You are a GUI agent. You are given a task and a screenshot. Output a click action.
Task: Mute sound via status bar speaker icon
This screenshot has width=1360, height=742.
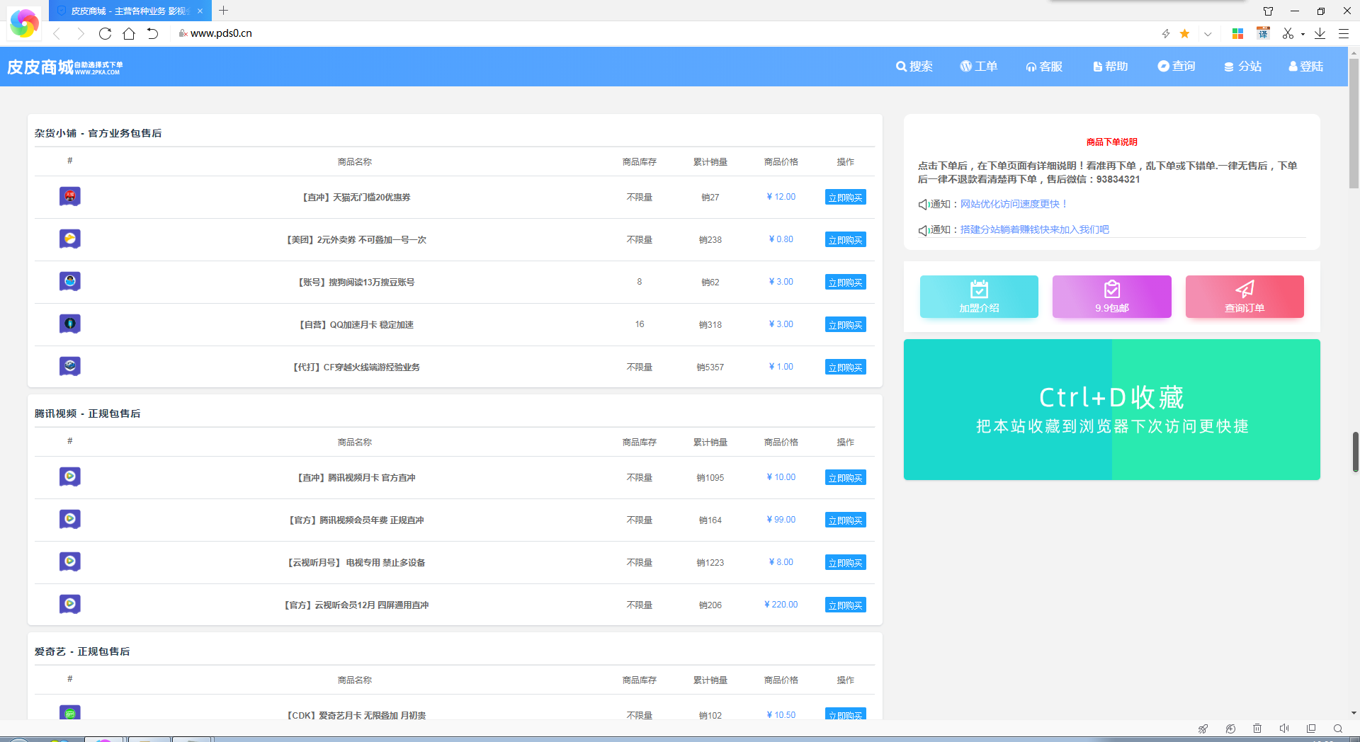pos(1284,729)
